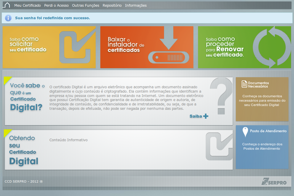
Task: Click the gray checkmark icon in the Obtendo panel
Action: pos(219,146)
